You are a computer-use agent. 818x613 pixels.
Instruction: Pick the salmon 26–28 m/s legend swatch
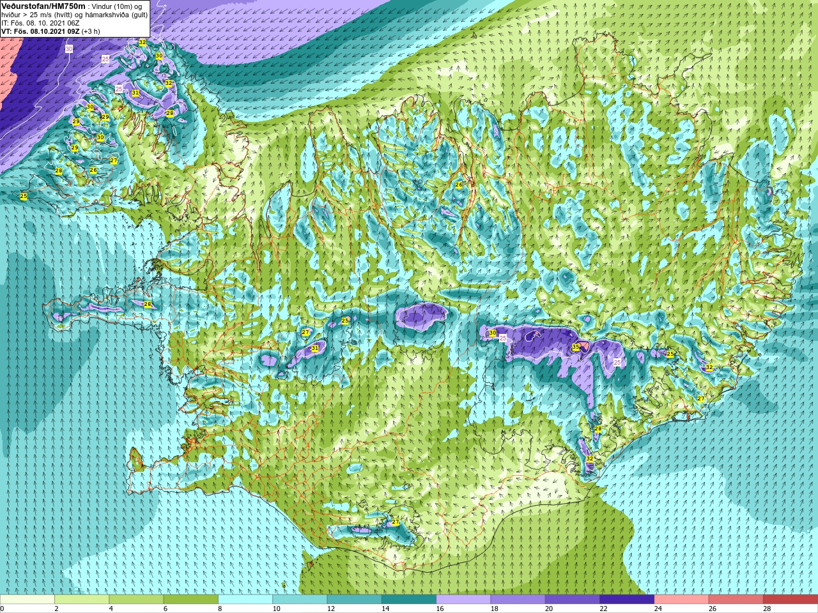736,600
